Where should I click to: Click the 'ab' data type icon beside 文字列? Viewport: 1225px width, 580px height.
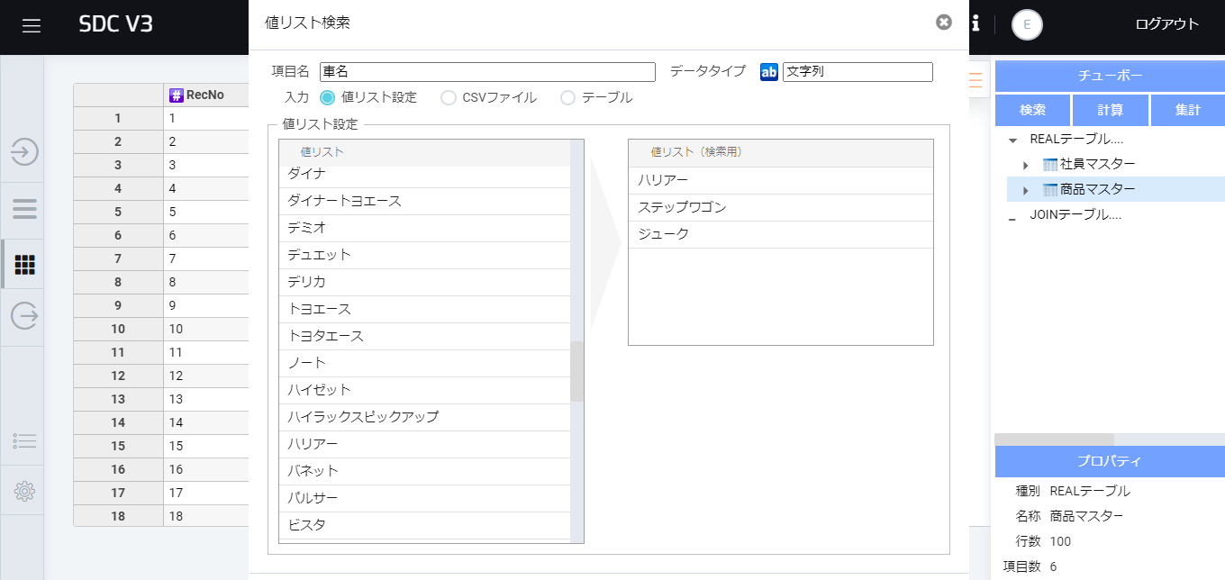click(x=767, y=71)
